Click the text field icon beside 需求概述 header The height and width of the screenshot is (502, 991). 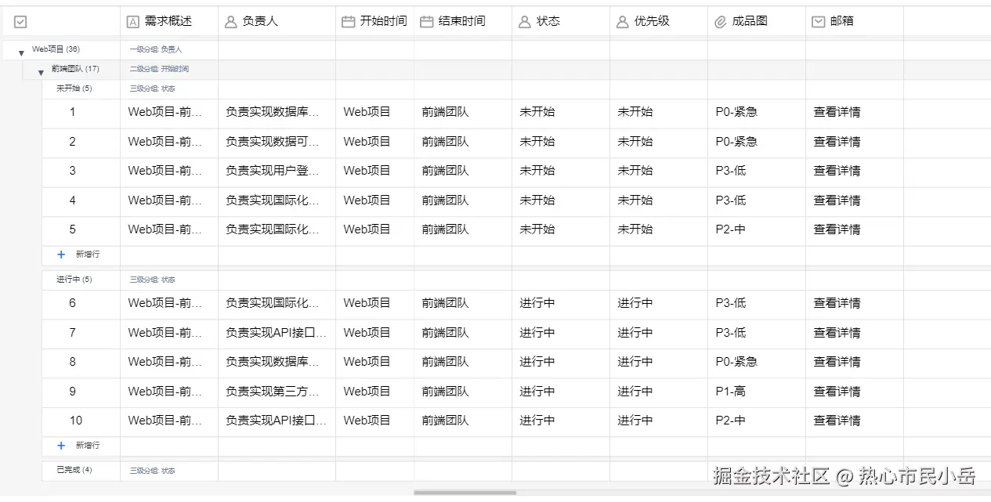click(132, 21)
